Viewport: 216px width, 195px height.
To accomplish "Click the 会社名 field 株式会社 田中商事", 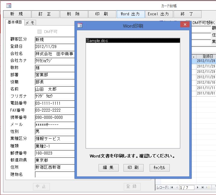I will [x=55, y=54].
